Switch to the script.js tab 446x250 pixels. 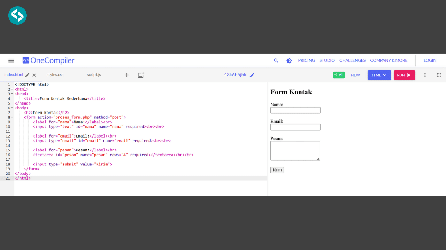pyautogui.click(x=94, y=75)
